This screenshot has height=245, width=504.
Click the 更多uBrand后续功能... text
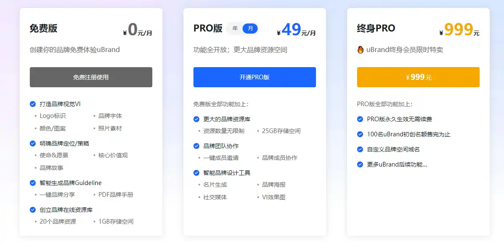[397, 164]
